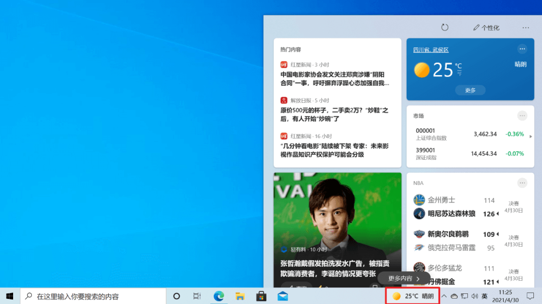This screenshot has width=542, height=304.
Task: Open the weather card's three-dot menu
Action: tap(522, 49)
